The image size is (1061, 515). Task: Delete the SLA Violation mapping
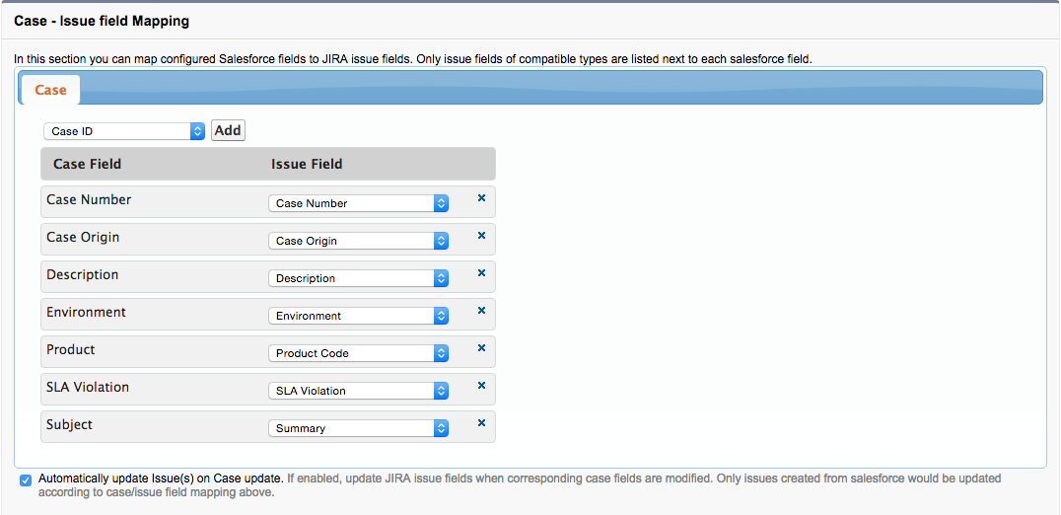pos(481,386)
